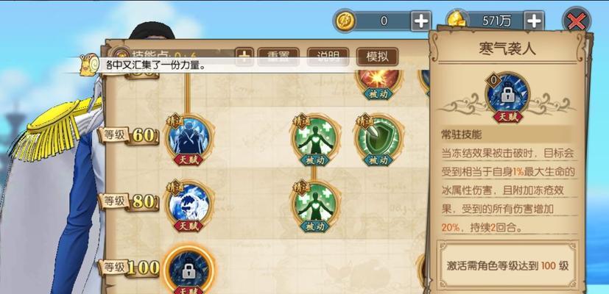The height and width of the screenshot is (294, 609).
Task: Click the 重置 reset button
Action: (278, 57)
